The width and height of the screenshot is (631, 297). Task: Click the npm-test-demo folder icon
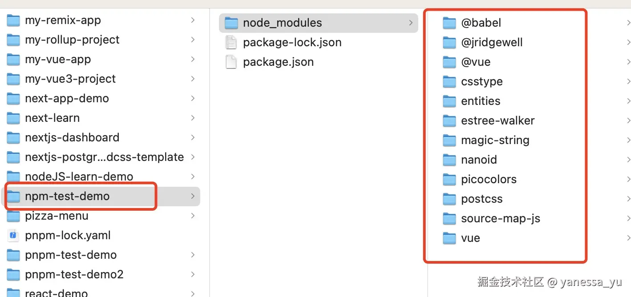(13, 196)
